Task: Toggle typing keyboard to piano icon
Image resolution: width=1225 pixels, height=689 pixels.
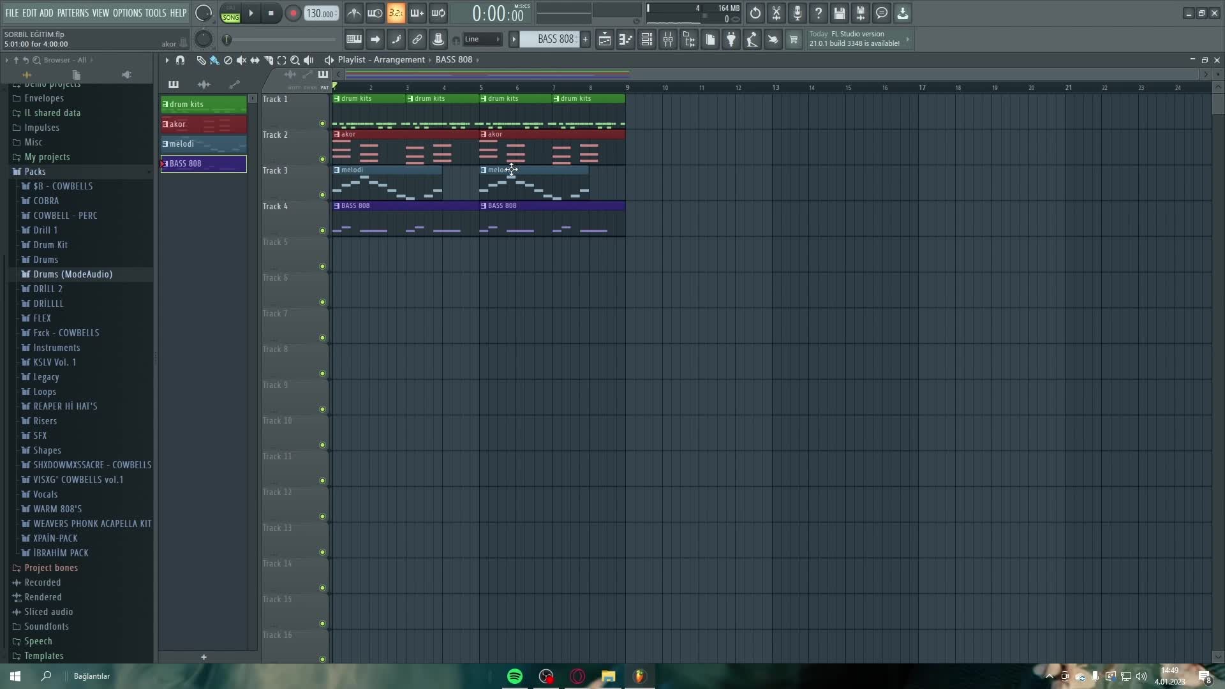Action: 354,40
